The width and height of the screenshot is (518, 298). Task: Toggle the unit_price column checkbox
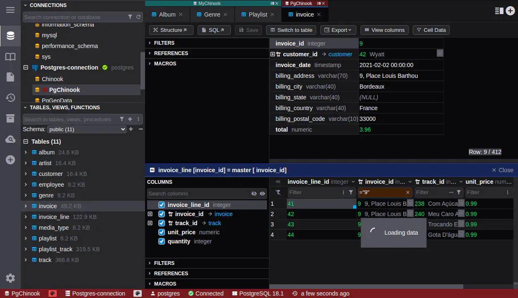point(162,232)
